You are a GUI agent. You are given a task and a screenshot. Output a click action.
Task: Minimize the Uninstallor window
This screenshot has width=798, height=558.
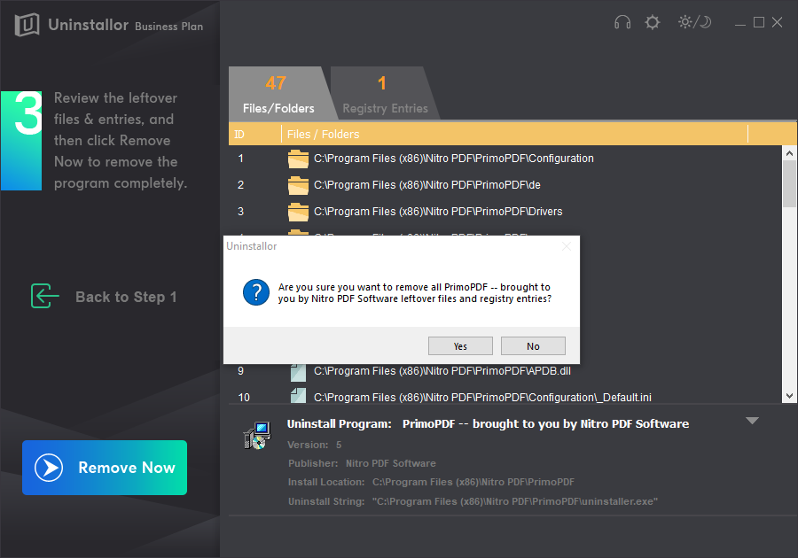coord(740,23)
